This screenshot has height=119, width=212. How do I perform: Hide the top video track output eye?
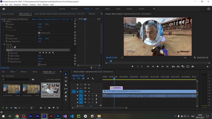point(89,85)
